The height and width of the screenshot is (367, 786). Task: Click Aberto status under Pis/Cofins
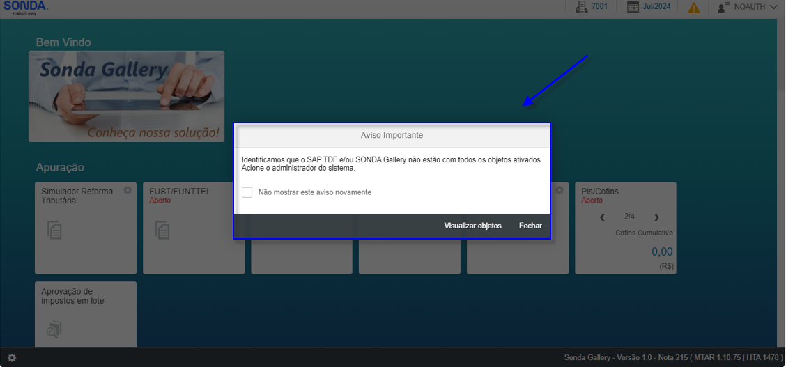click(x=592, y=201)
